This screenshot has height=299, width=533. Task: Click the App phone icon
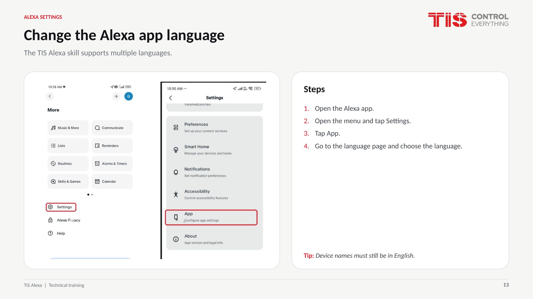[x=176, y=217]
